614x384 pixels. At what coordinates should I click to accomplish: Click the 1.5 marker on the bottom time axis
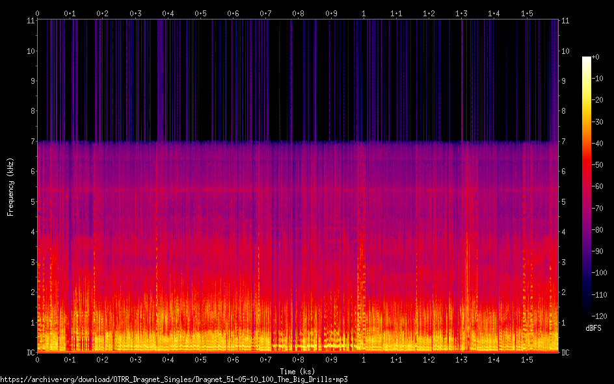(527, 359)
